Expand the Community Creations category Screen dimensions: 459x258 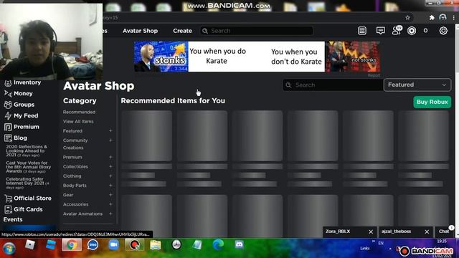coord(110,140)
